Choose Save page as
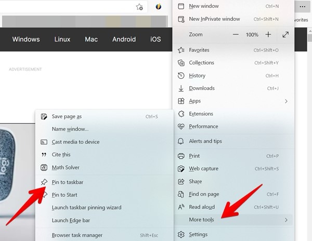This screenshot has width=312, height=241. (x=104, y=117)
